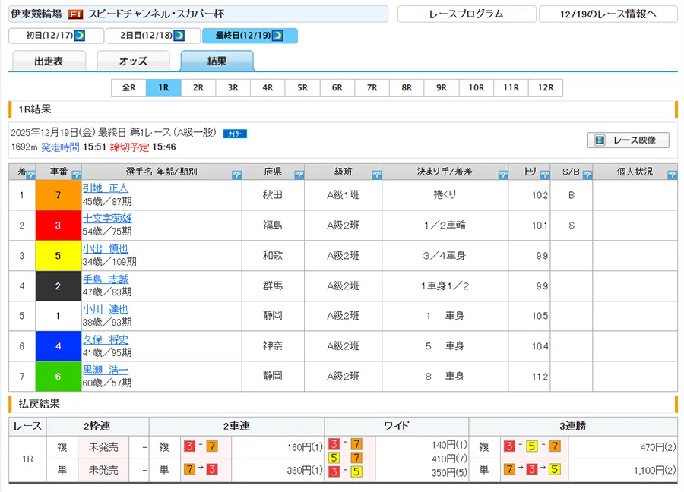Click help icon in 車番 column header

click(76, 175)
